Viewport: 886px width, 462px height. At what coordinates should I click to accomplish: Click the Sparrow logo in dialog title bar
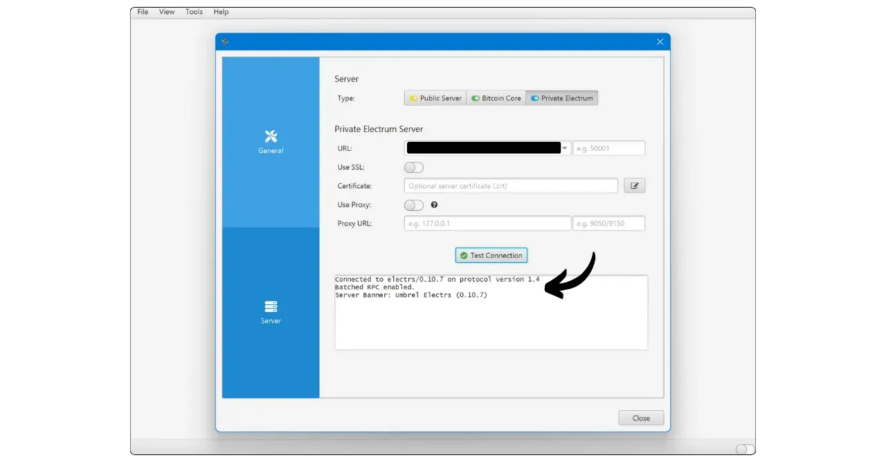(x=225, y=41)
